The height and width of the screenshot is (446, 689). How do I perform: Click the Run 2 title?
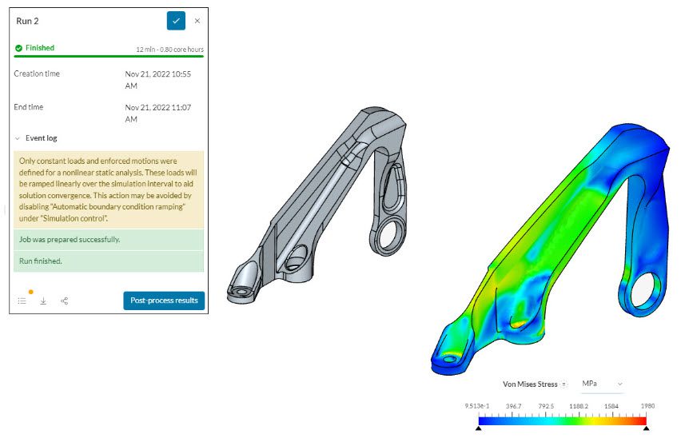tap(30, 21)
